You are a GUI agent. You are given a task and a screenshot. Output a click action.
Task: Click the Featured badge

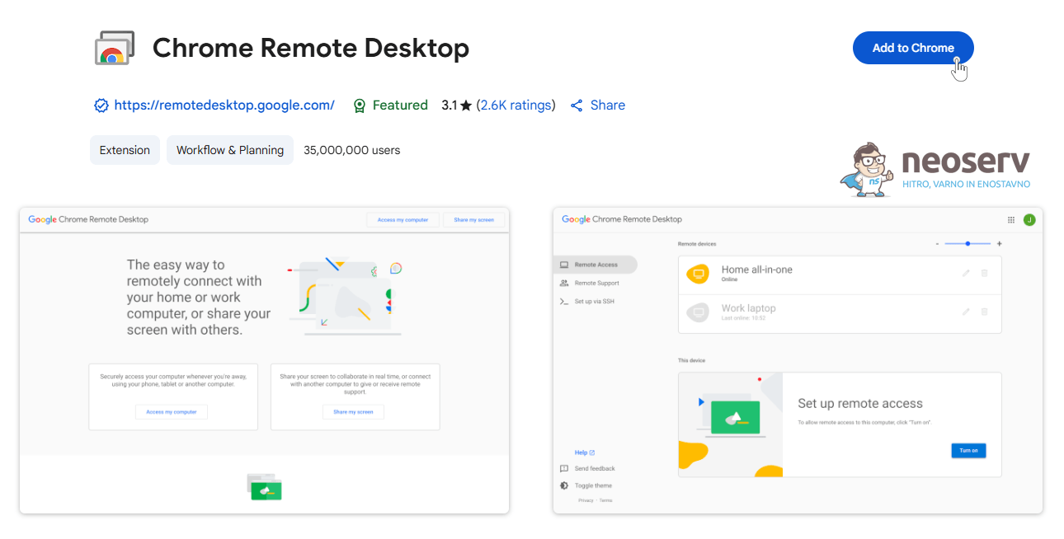(x=390, y=105)
